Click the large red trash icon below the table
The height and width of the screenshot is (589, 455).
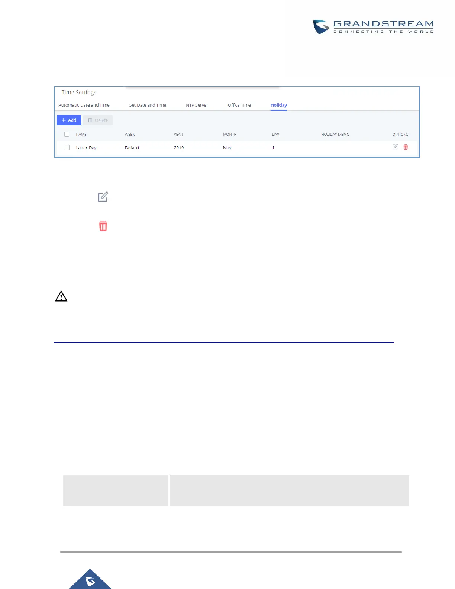pos(103,226)
